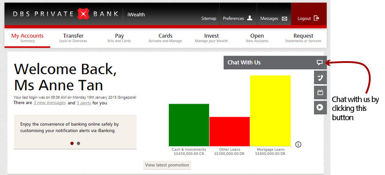
Task: Go to the Sitemap link
Action: [x=209, y=19]
